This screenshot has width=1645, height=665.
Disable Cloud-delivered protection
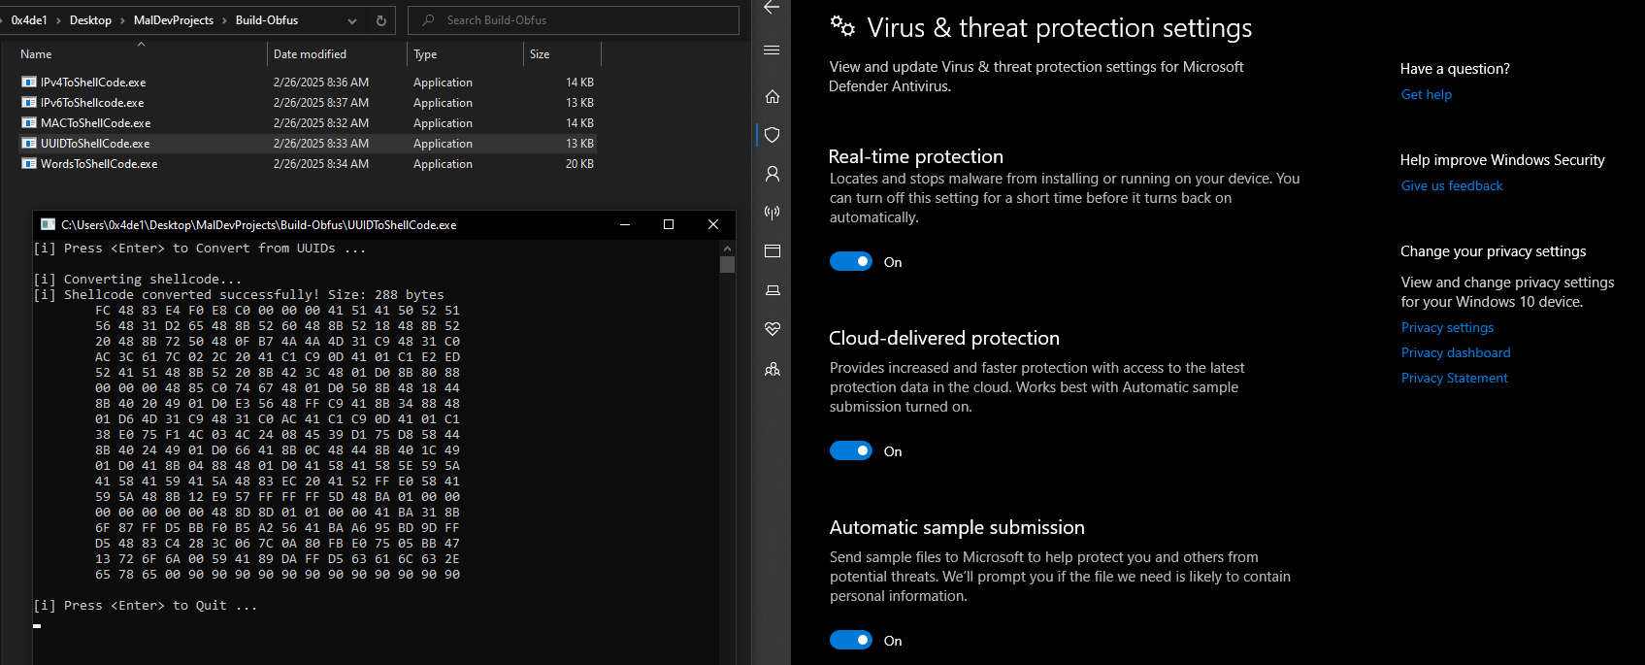[x=851, y=451]
